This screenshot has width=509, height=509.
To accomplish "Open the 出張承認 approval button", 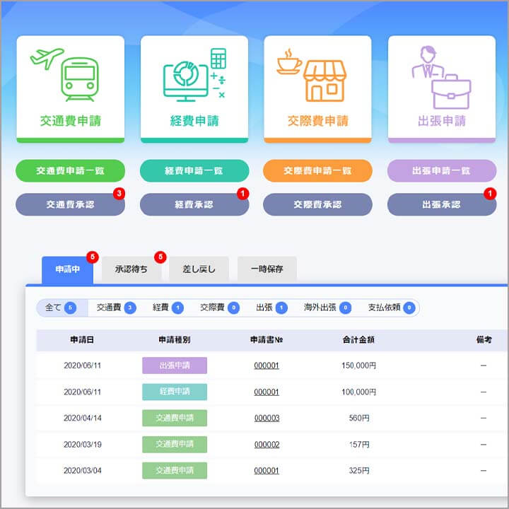I will 442,204.
